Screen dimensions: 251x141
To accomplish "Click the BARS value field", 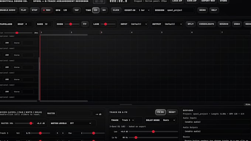I will click(48, 24).
